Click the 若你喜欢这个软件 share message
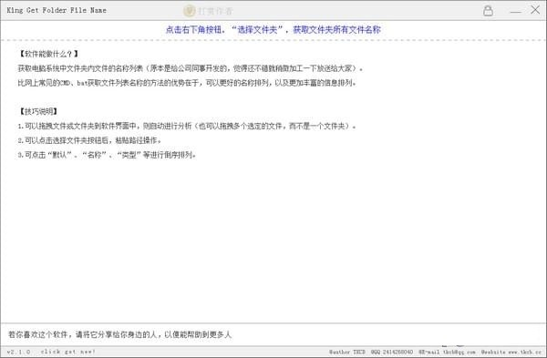This screenshot has height=358, width=547. coord(119,334)
